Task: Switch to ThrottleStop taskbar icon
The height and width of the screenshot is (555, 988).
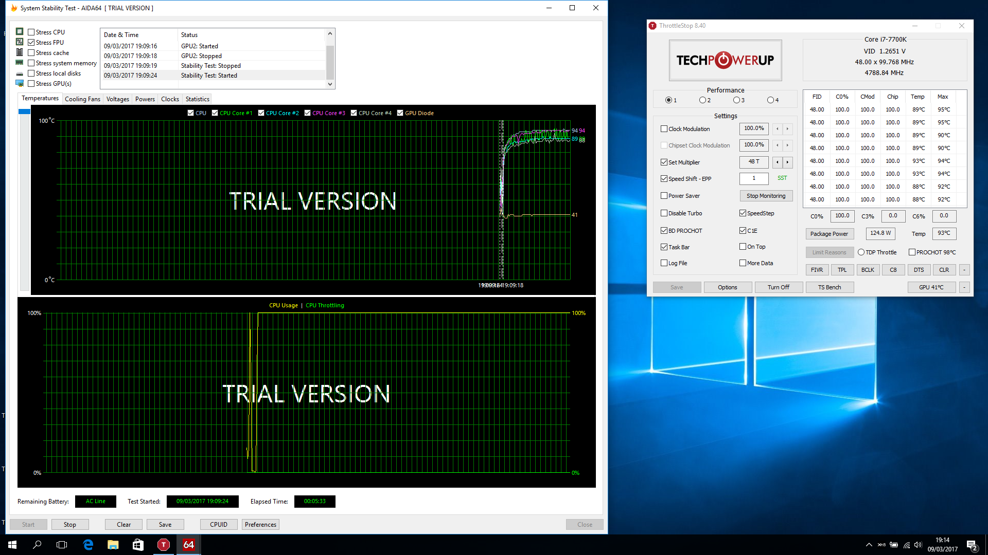Action: (x=163, y=545)
